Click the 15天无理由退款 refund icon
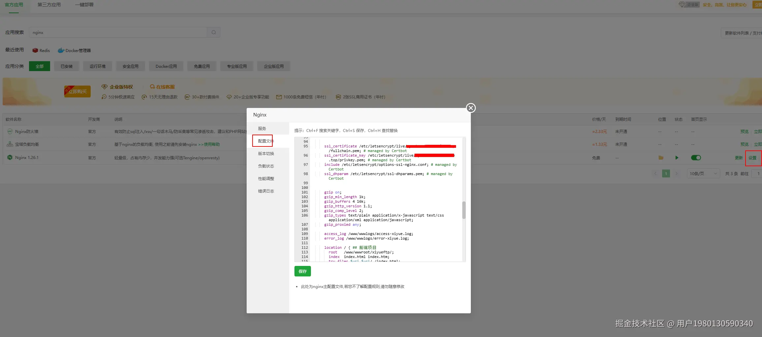 tap(144, 97)
